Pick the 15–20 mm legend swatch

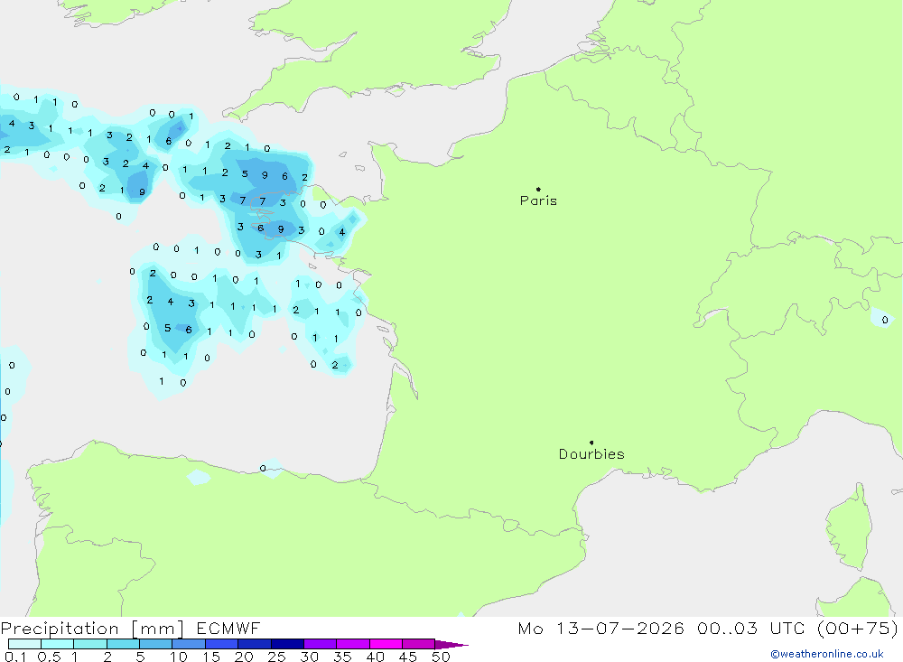click(222, 644)
